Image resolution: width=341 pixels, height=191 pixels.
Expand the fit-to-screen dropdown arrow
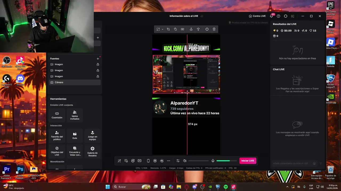coord(163,29)
